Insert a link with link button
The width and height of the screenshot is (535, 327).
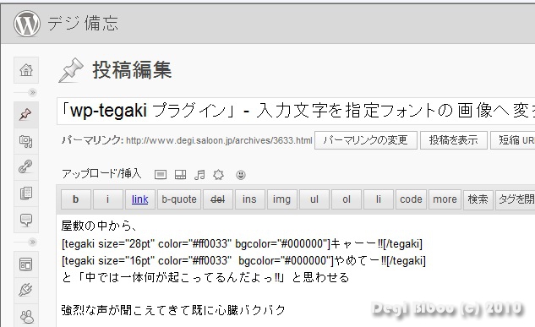[x=140, y=199]
